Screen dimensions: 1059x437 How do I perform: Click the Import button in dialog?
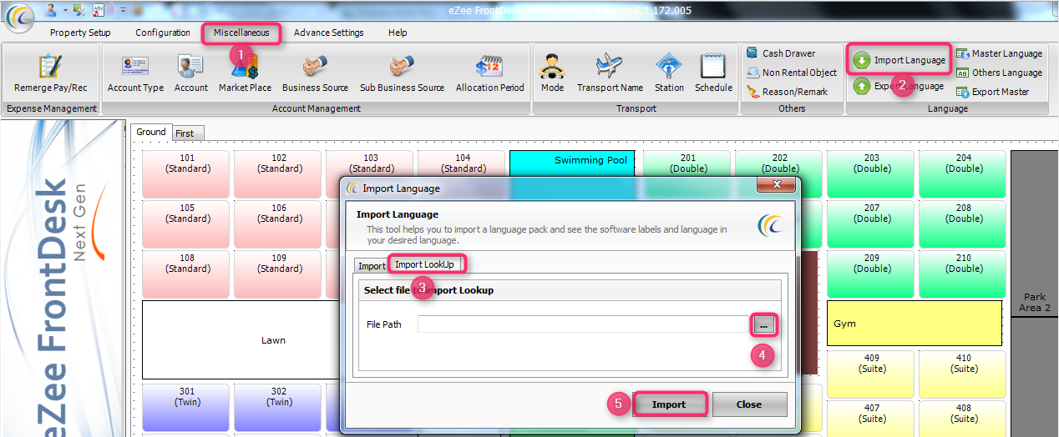tap(669, 404)
